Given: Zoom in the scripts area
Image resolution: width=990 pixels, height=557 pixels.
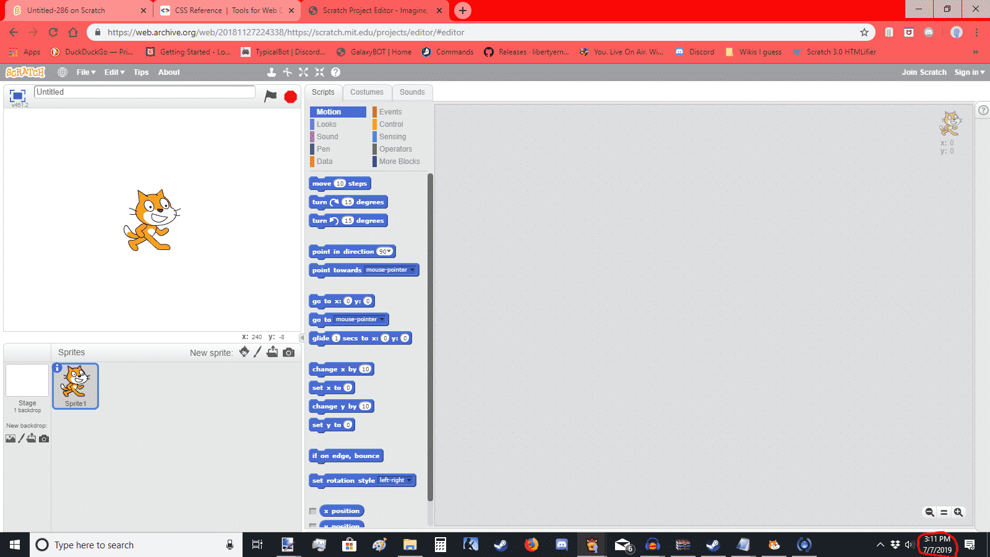Looking at the screenshot, I should [958, 512].
